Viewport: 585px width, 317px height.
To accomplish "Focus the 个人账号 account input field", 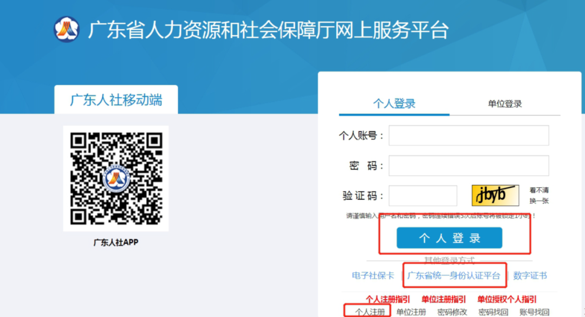I will [469, 135].
